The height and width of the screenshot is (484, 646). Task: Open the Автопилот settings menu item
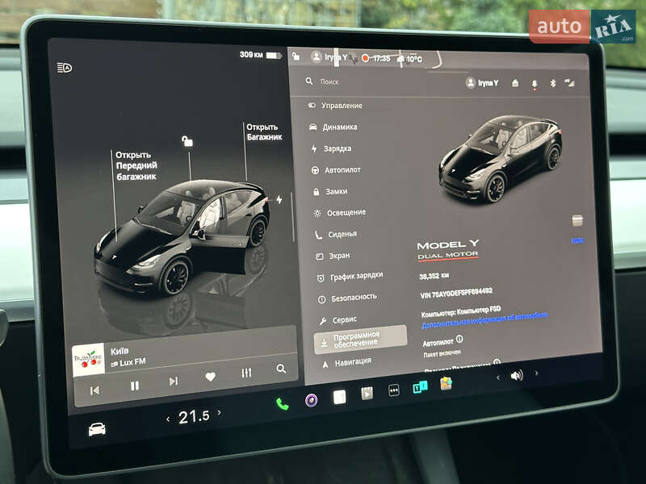pos(342,170)
